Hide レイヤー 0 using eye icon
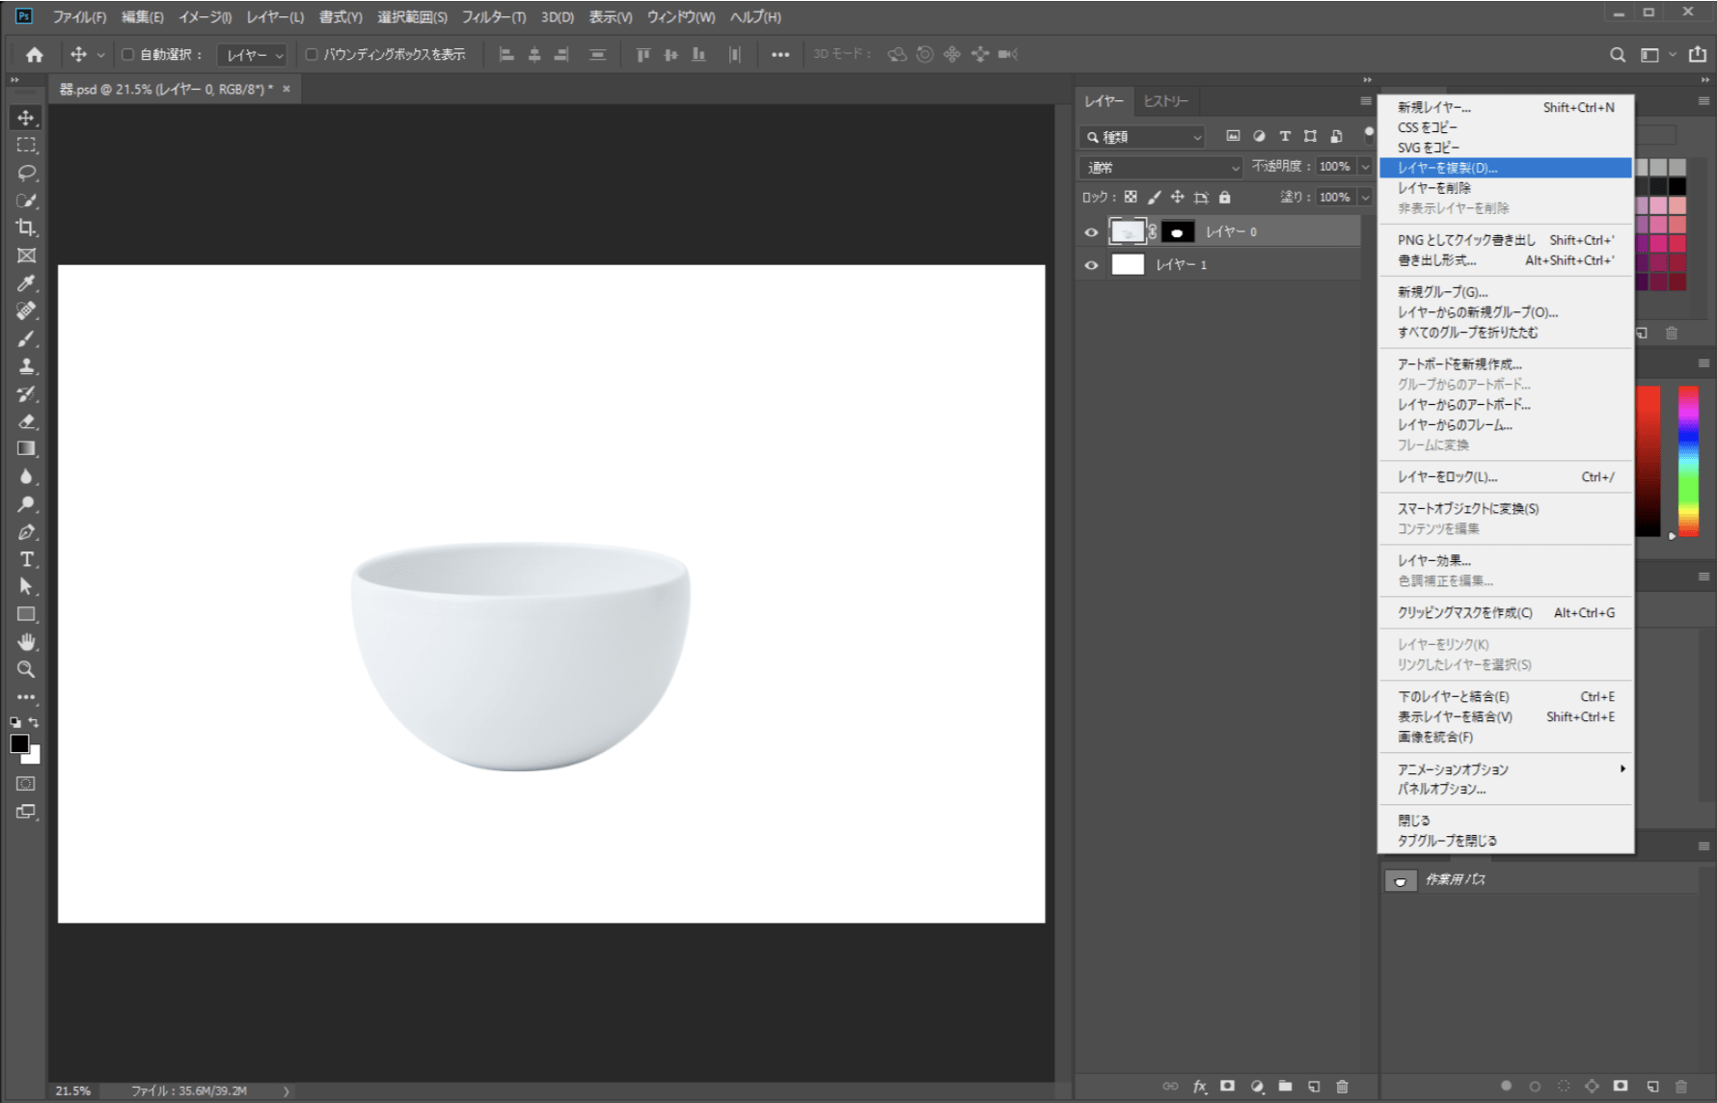1717x1103 pixels. [1091, 232]
